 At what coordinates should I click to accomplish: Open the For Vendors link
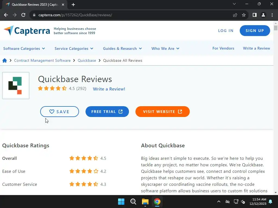point(223,48)
